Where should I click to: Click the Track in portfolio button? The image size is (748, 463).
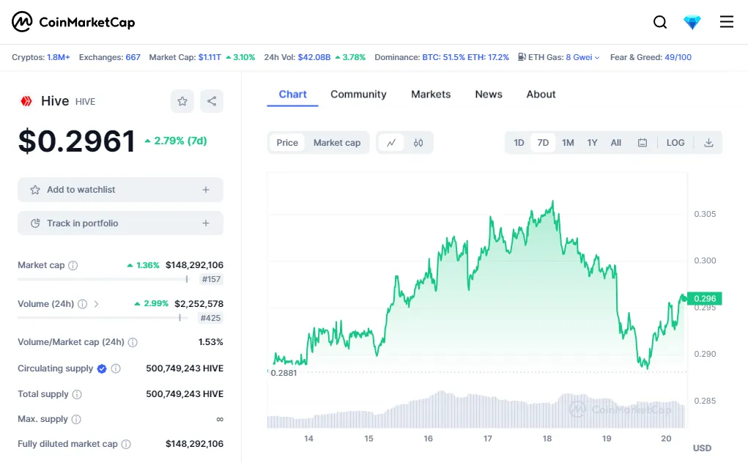(120, 223)
